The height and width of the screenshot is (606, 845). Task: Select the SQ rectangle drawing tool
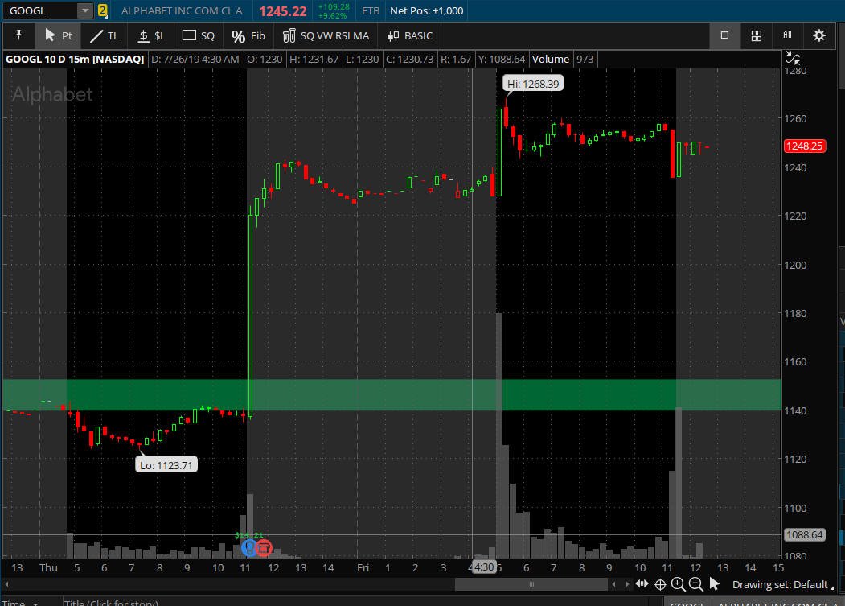[x=199, y=35]
